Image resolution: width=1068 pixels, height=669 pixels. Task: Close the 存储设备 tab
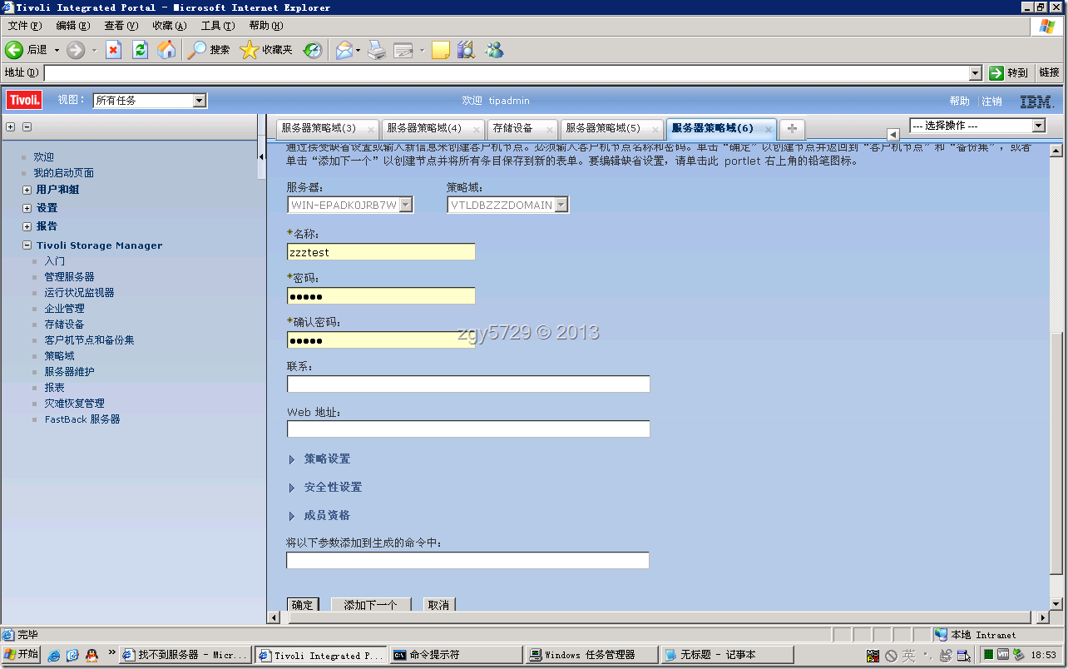(551, 129)
